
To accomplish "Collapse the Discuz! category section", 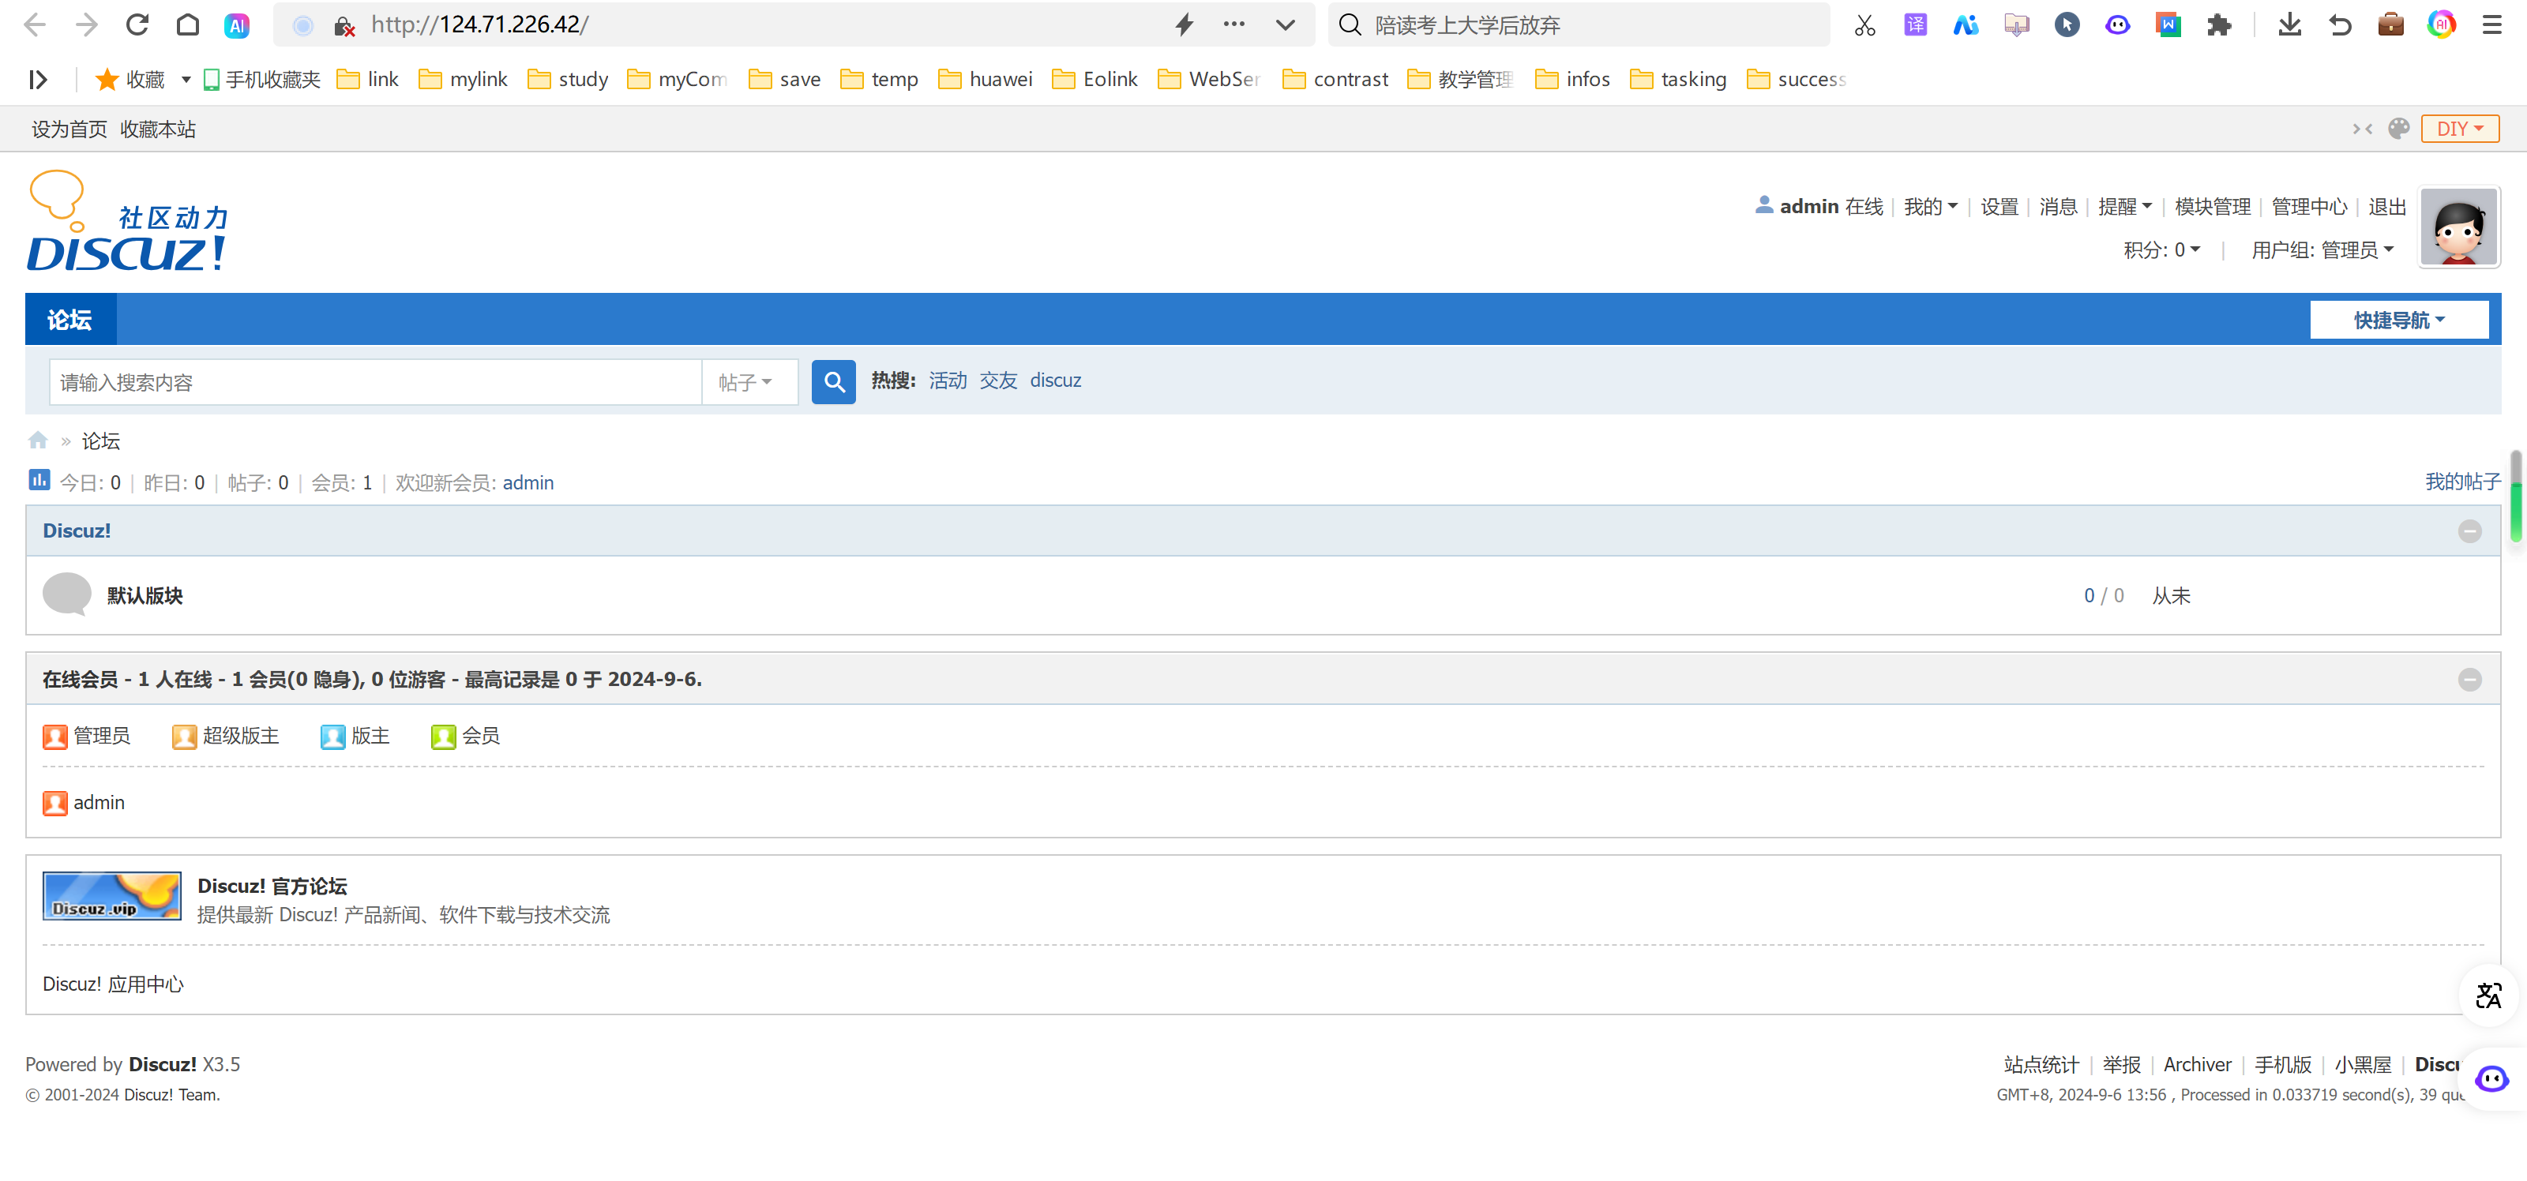I will coord(2469,531).
